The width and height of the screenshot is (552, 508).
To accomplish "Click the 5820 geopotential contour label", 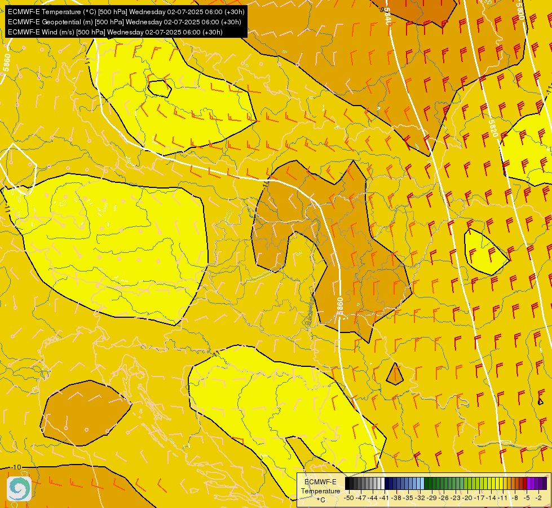I will point(493,128).
